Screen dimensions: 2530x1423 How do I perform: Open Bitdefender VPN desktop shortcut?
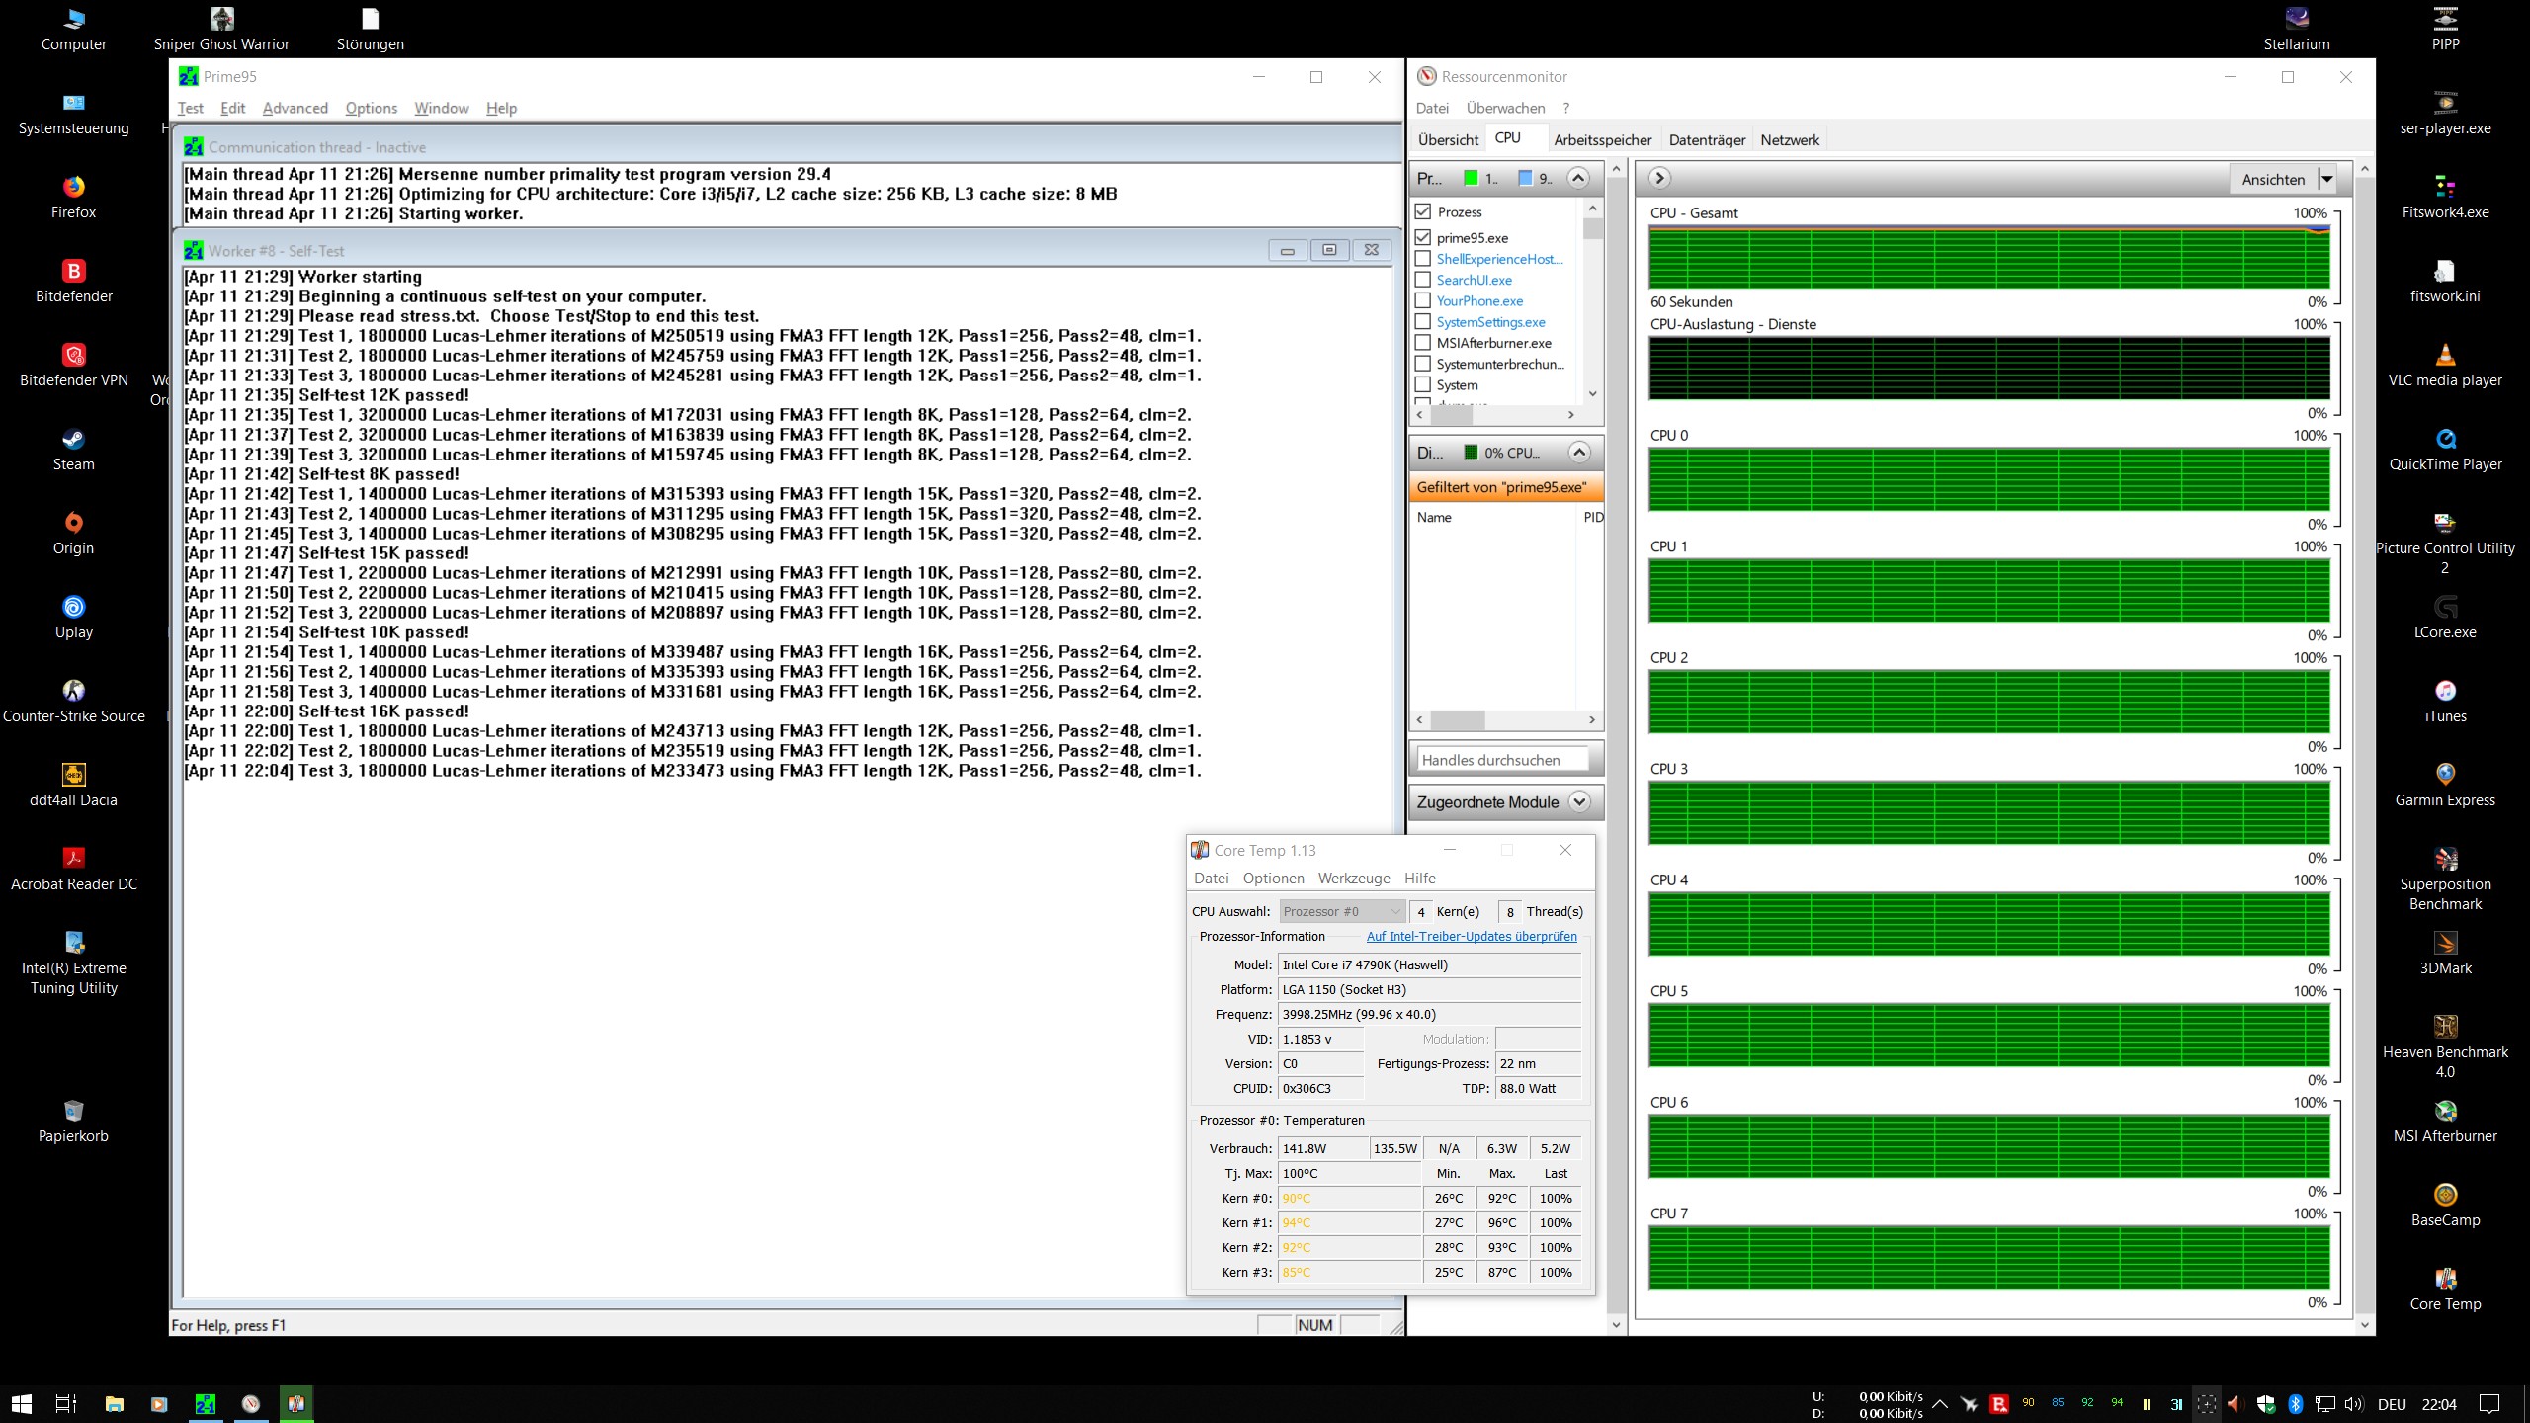[x=73, y=366]
